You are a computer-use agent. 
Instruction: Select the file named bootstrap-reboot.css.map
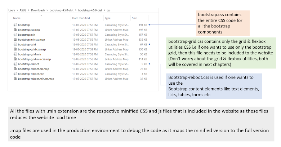(34, 69)
